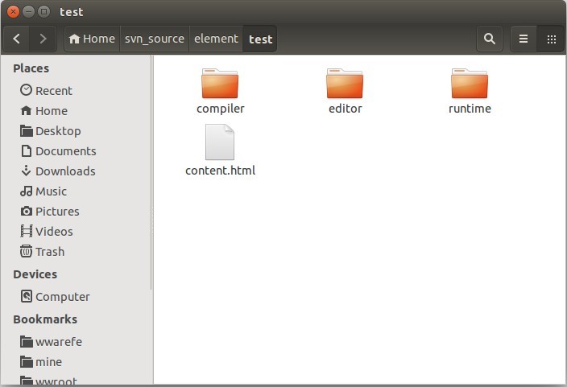
Task: Open the search magnifier button
Action: click(489, 39)
